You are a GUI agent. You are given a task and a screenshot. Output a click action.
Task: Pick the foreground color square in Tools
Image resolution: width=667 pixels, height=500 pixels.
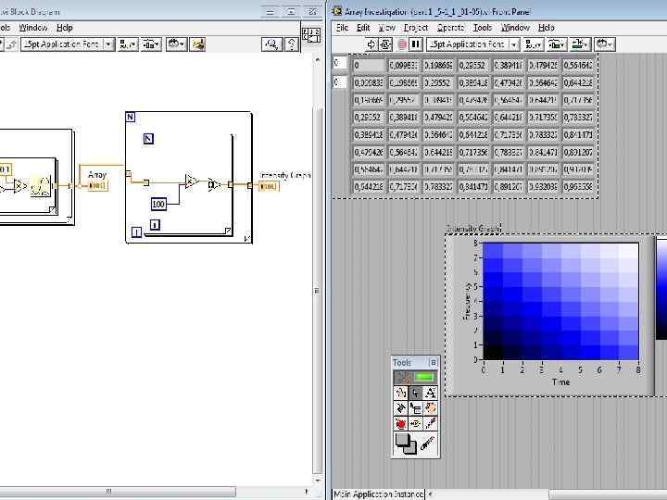402,440
